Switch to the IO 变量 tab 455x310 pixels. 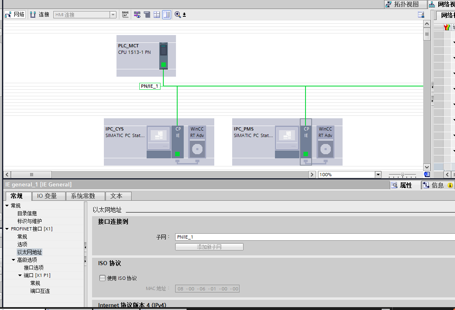click(47, 196)
